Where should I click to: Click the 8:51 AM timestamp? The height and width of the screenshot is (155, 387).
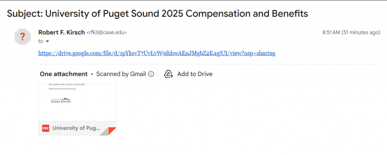point(331,33)
